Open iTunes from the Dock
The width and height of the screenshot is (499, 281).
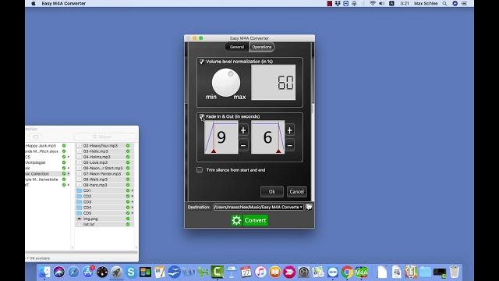click(x=260, y=272)
